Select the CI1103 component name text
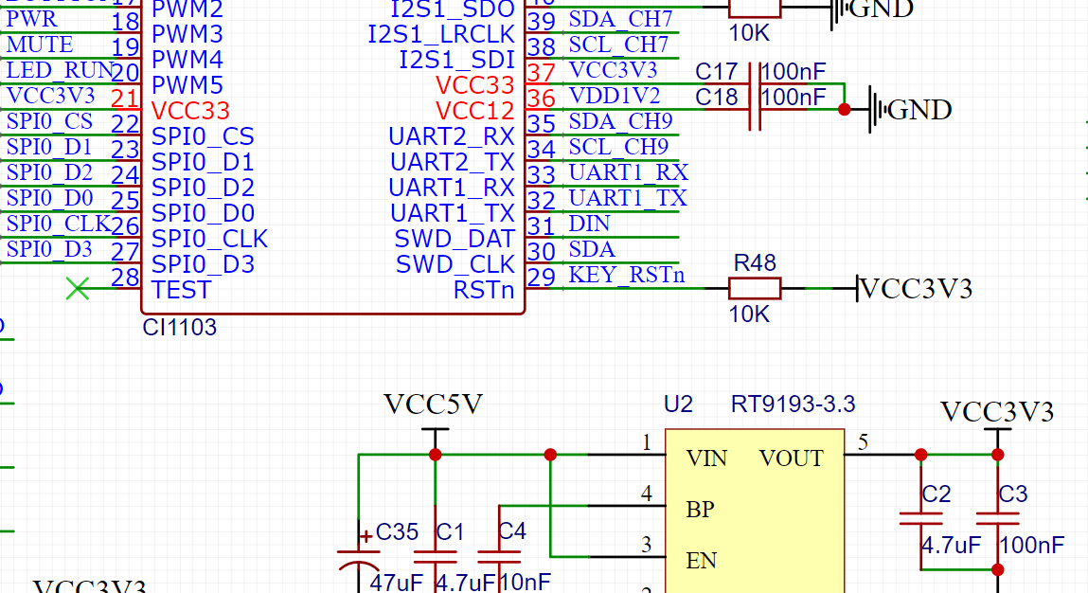 179,328
